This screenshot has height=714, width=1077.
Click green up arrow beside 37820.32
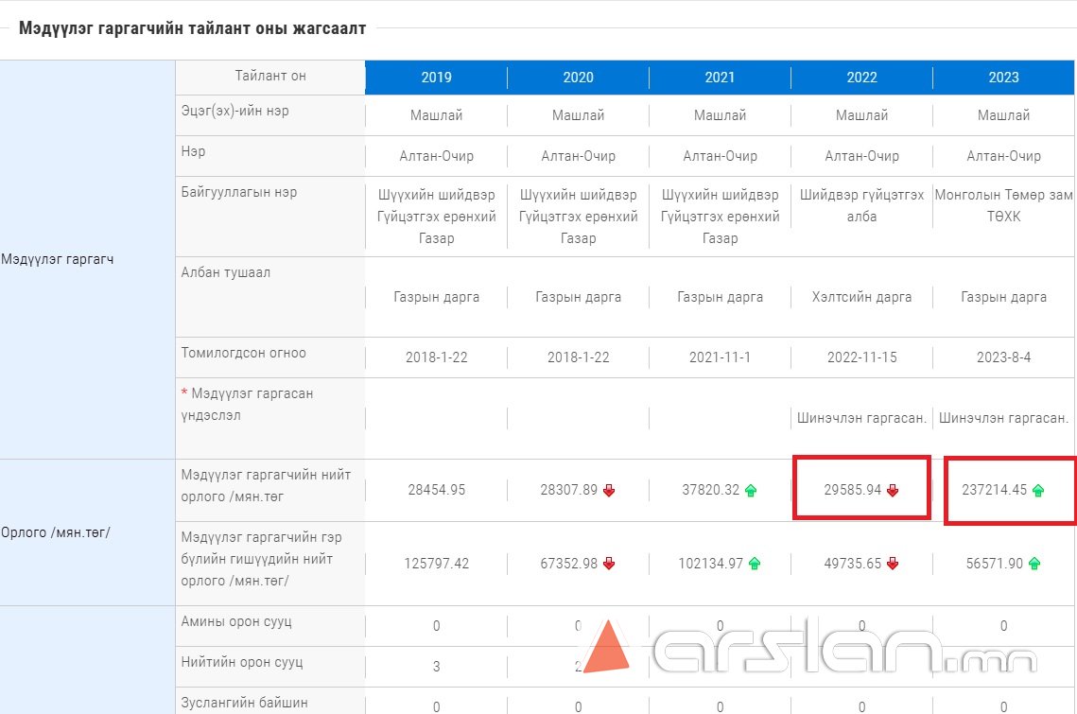tap(751, 490)
